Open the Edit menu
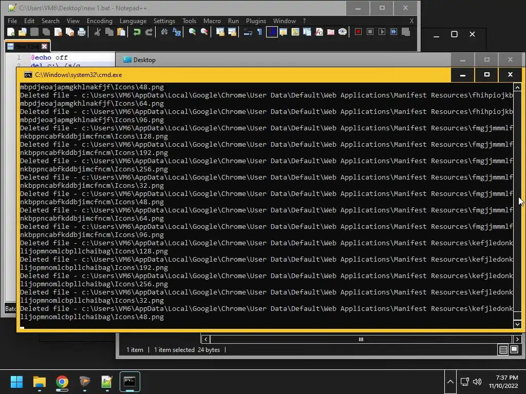 (29, 21)
